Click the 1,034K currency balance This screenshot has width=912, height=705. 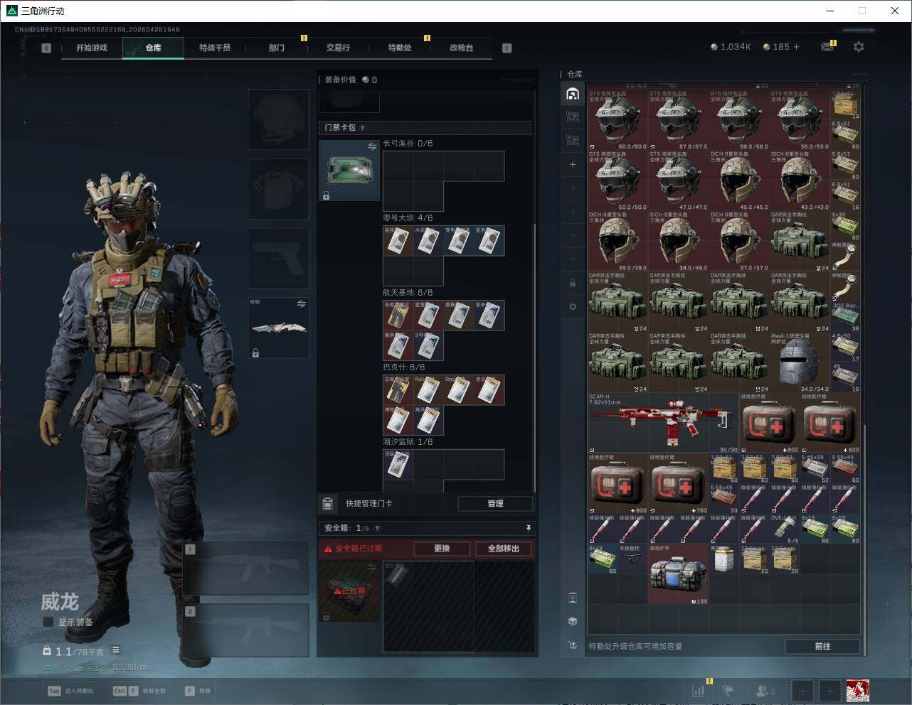click(731, 47)
